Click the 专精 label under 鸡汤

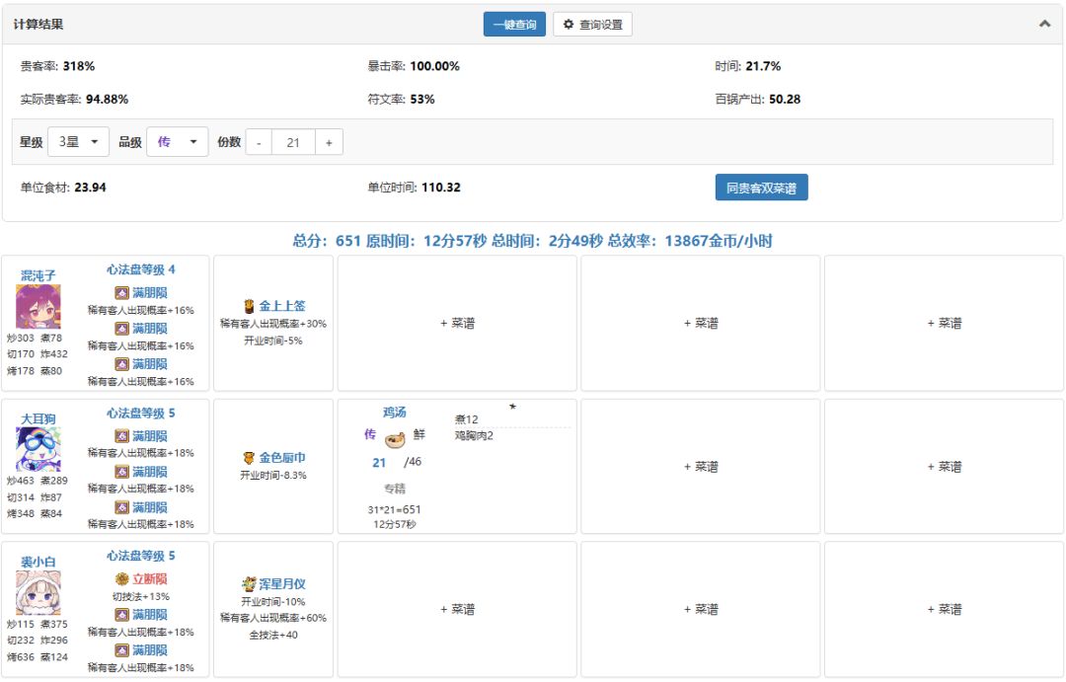click(394, 489)
